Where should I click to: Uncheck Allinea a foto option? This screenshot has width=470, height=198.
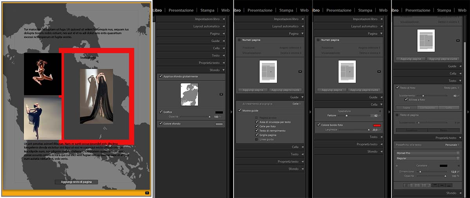407,100
